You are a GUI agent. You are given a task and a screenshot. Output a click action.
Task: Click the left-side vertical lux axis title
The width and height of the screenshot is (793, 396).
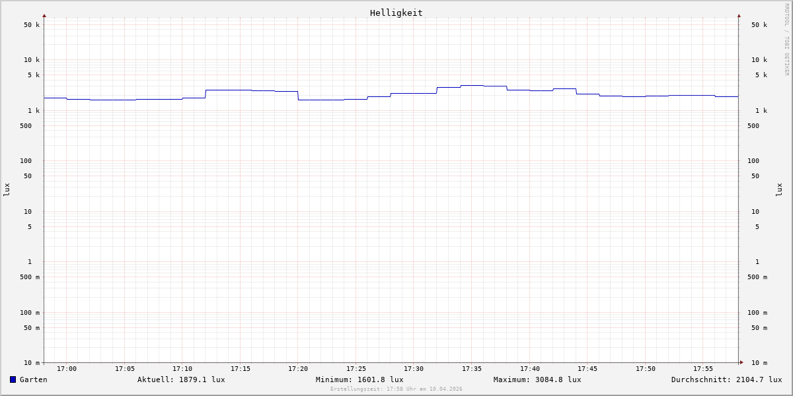tap(7, 189)
